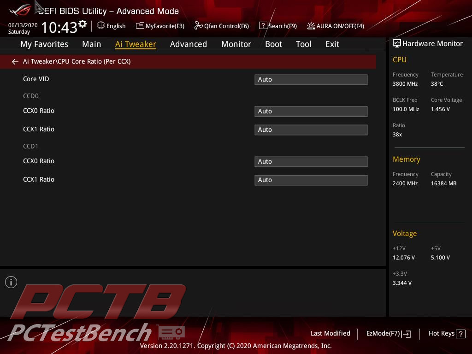The image size is (472, 354).
Task: Click the 06/13/2020 date
Action: [23, 25]
